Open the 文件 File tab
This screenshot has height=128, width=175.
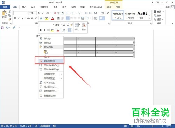(5, 7)
